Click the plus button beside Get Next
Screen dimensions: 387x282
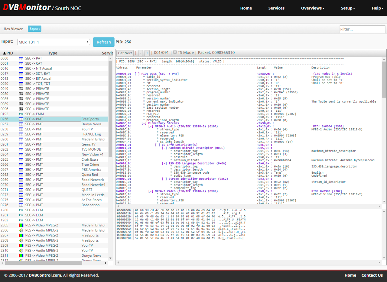click(147, 53)
